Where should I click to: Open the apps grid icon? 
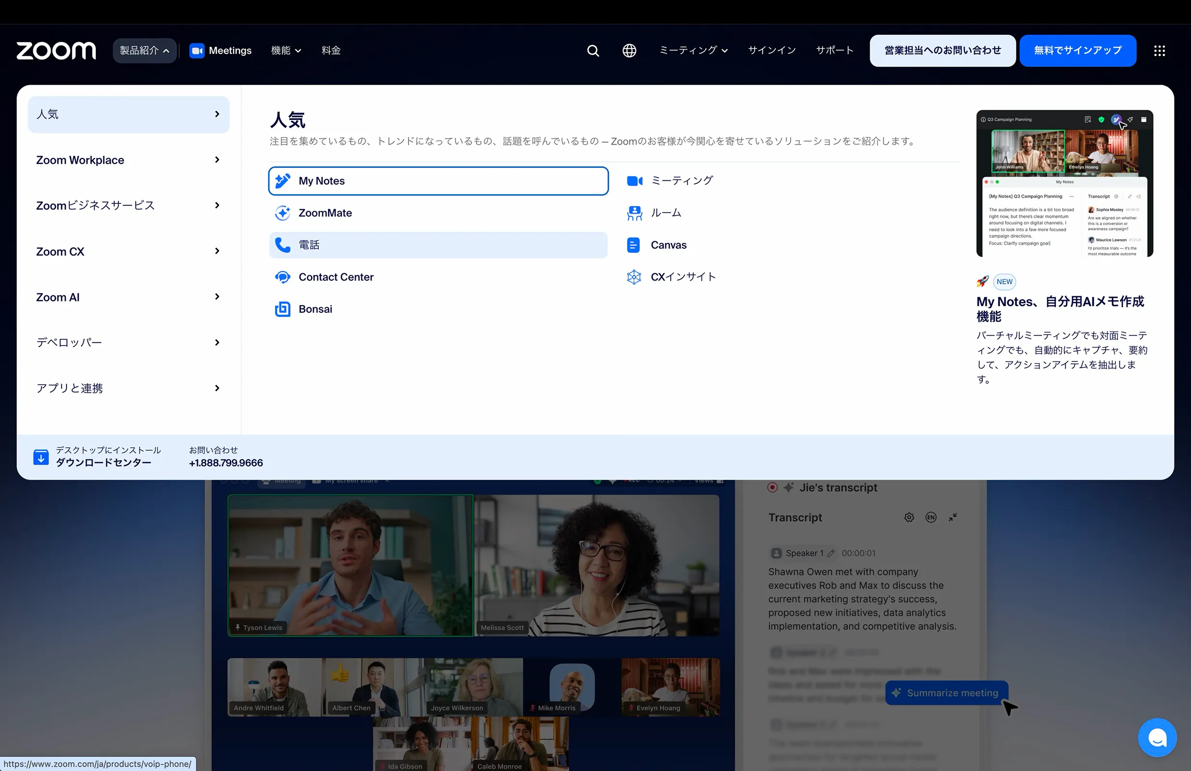coord(1160,51)
